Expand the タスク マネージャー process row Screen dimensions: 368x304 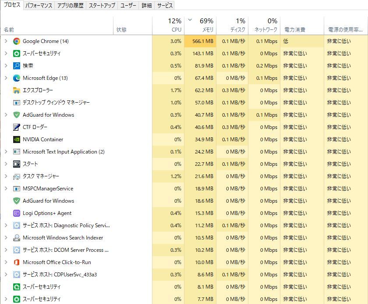pyautogui.click(x=6, y=176)
